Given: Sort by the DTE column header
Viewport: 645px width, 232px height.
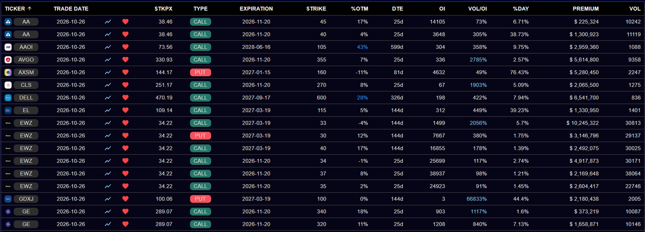Looking at the screenshot, I should click(398, 9).
